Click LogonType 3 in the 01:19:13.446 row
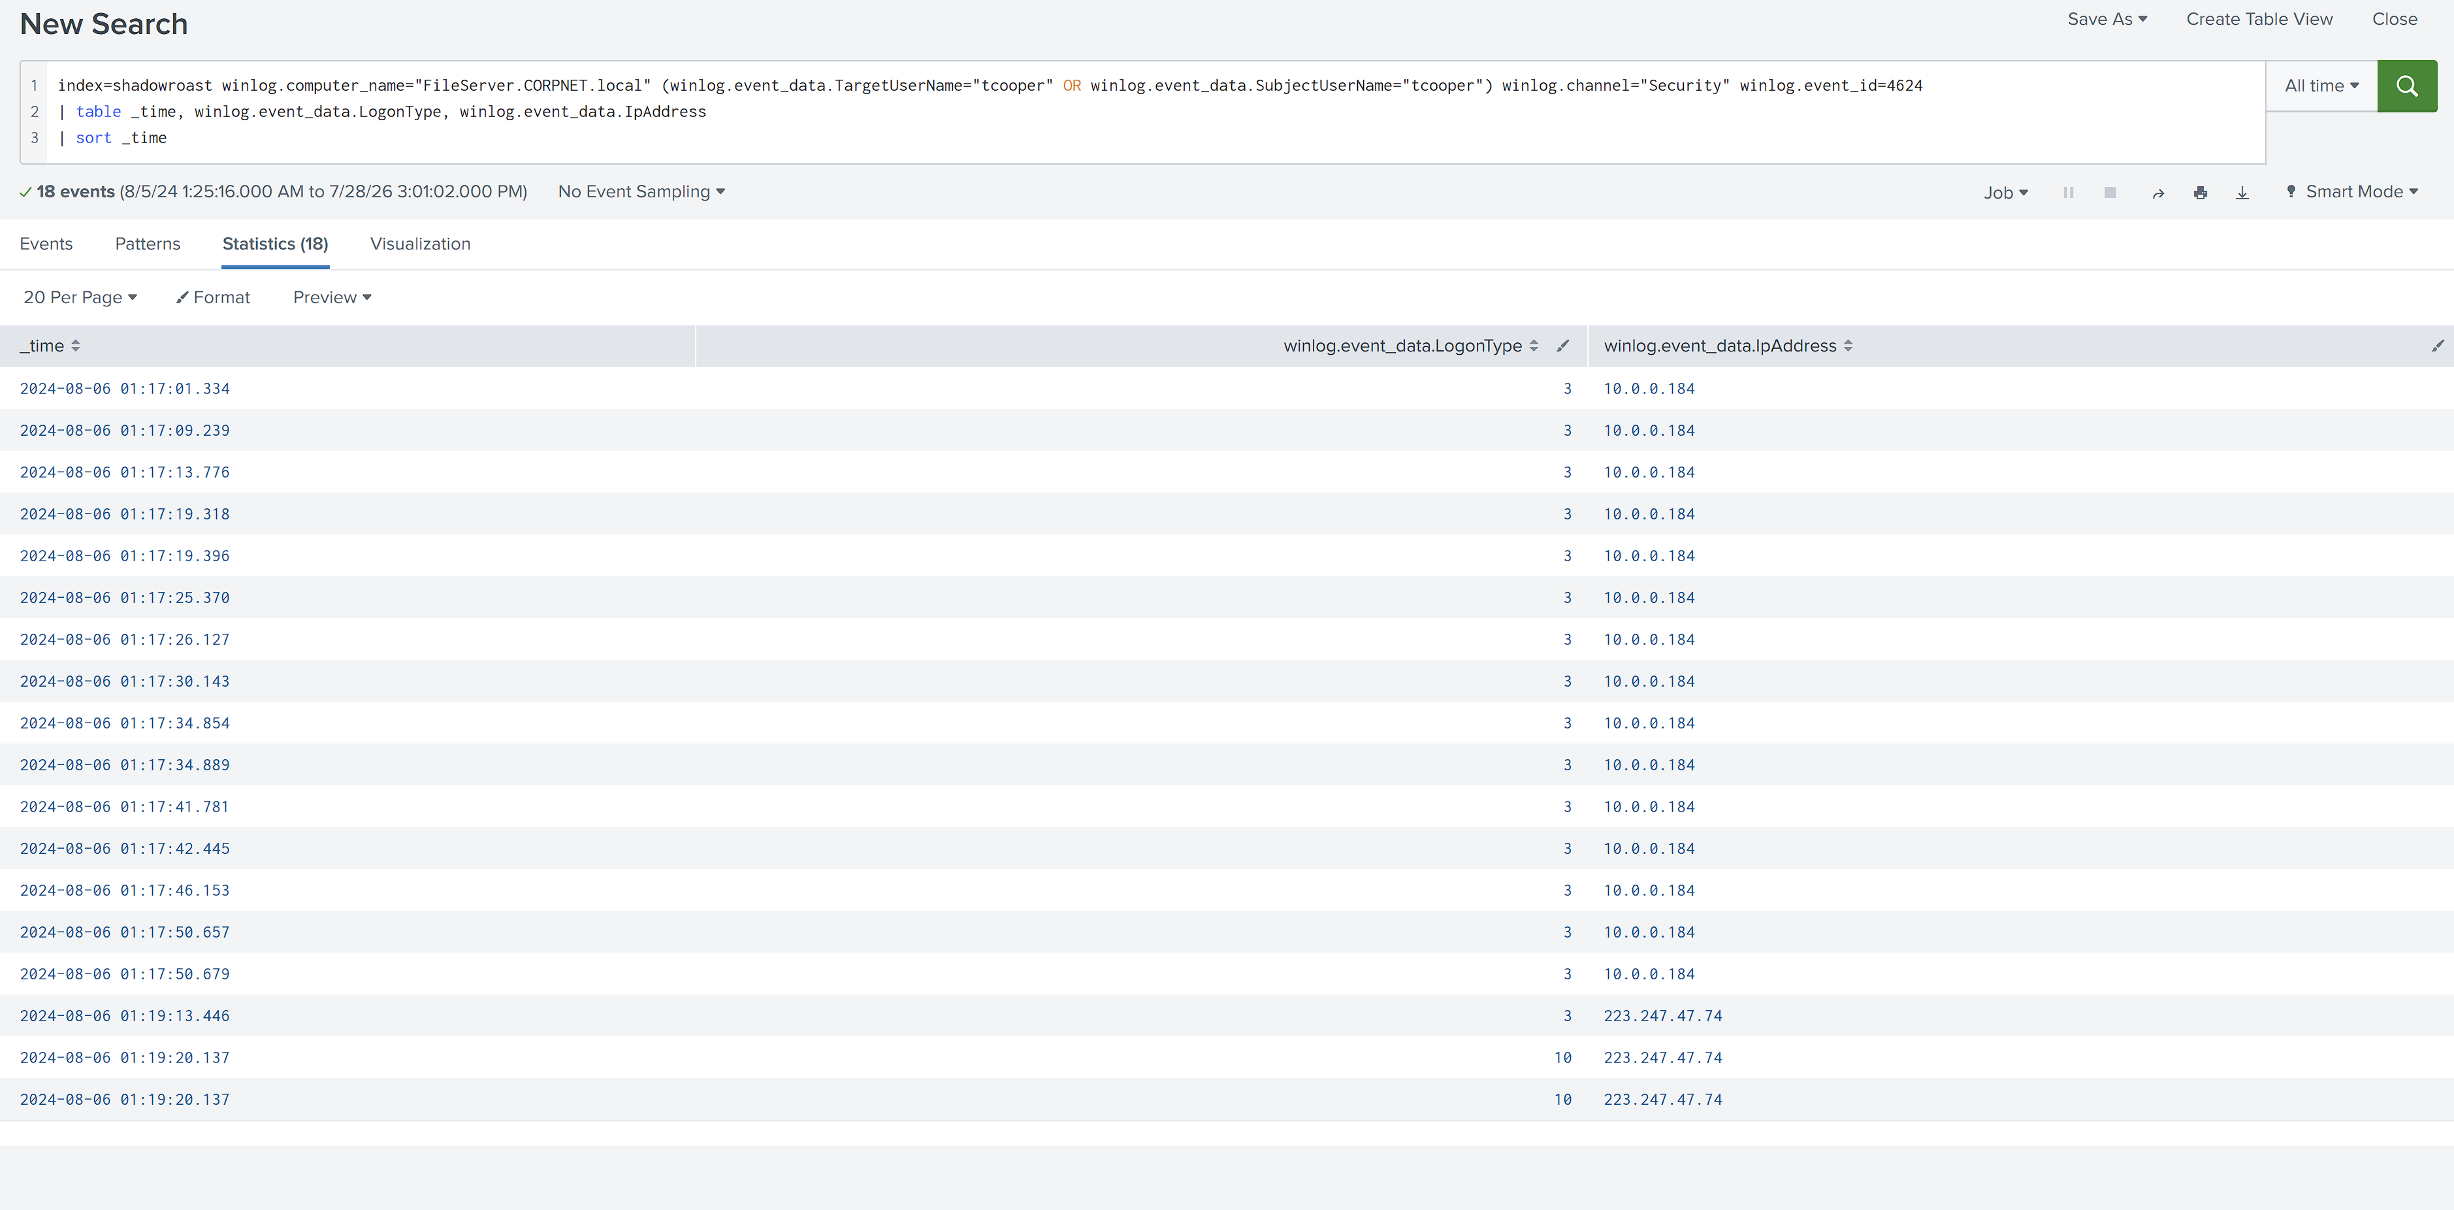Image resolution: width=2454 pixels, height=1210 pixels. pyautogui.click(x=1567, y=1017)
